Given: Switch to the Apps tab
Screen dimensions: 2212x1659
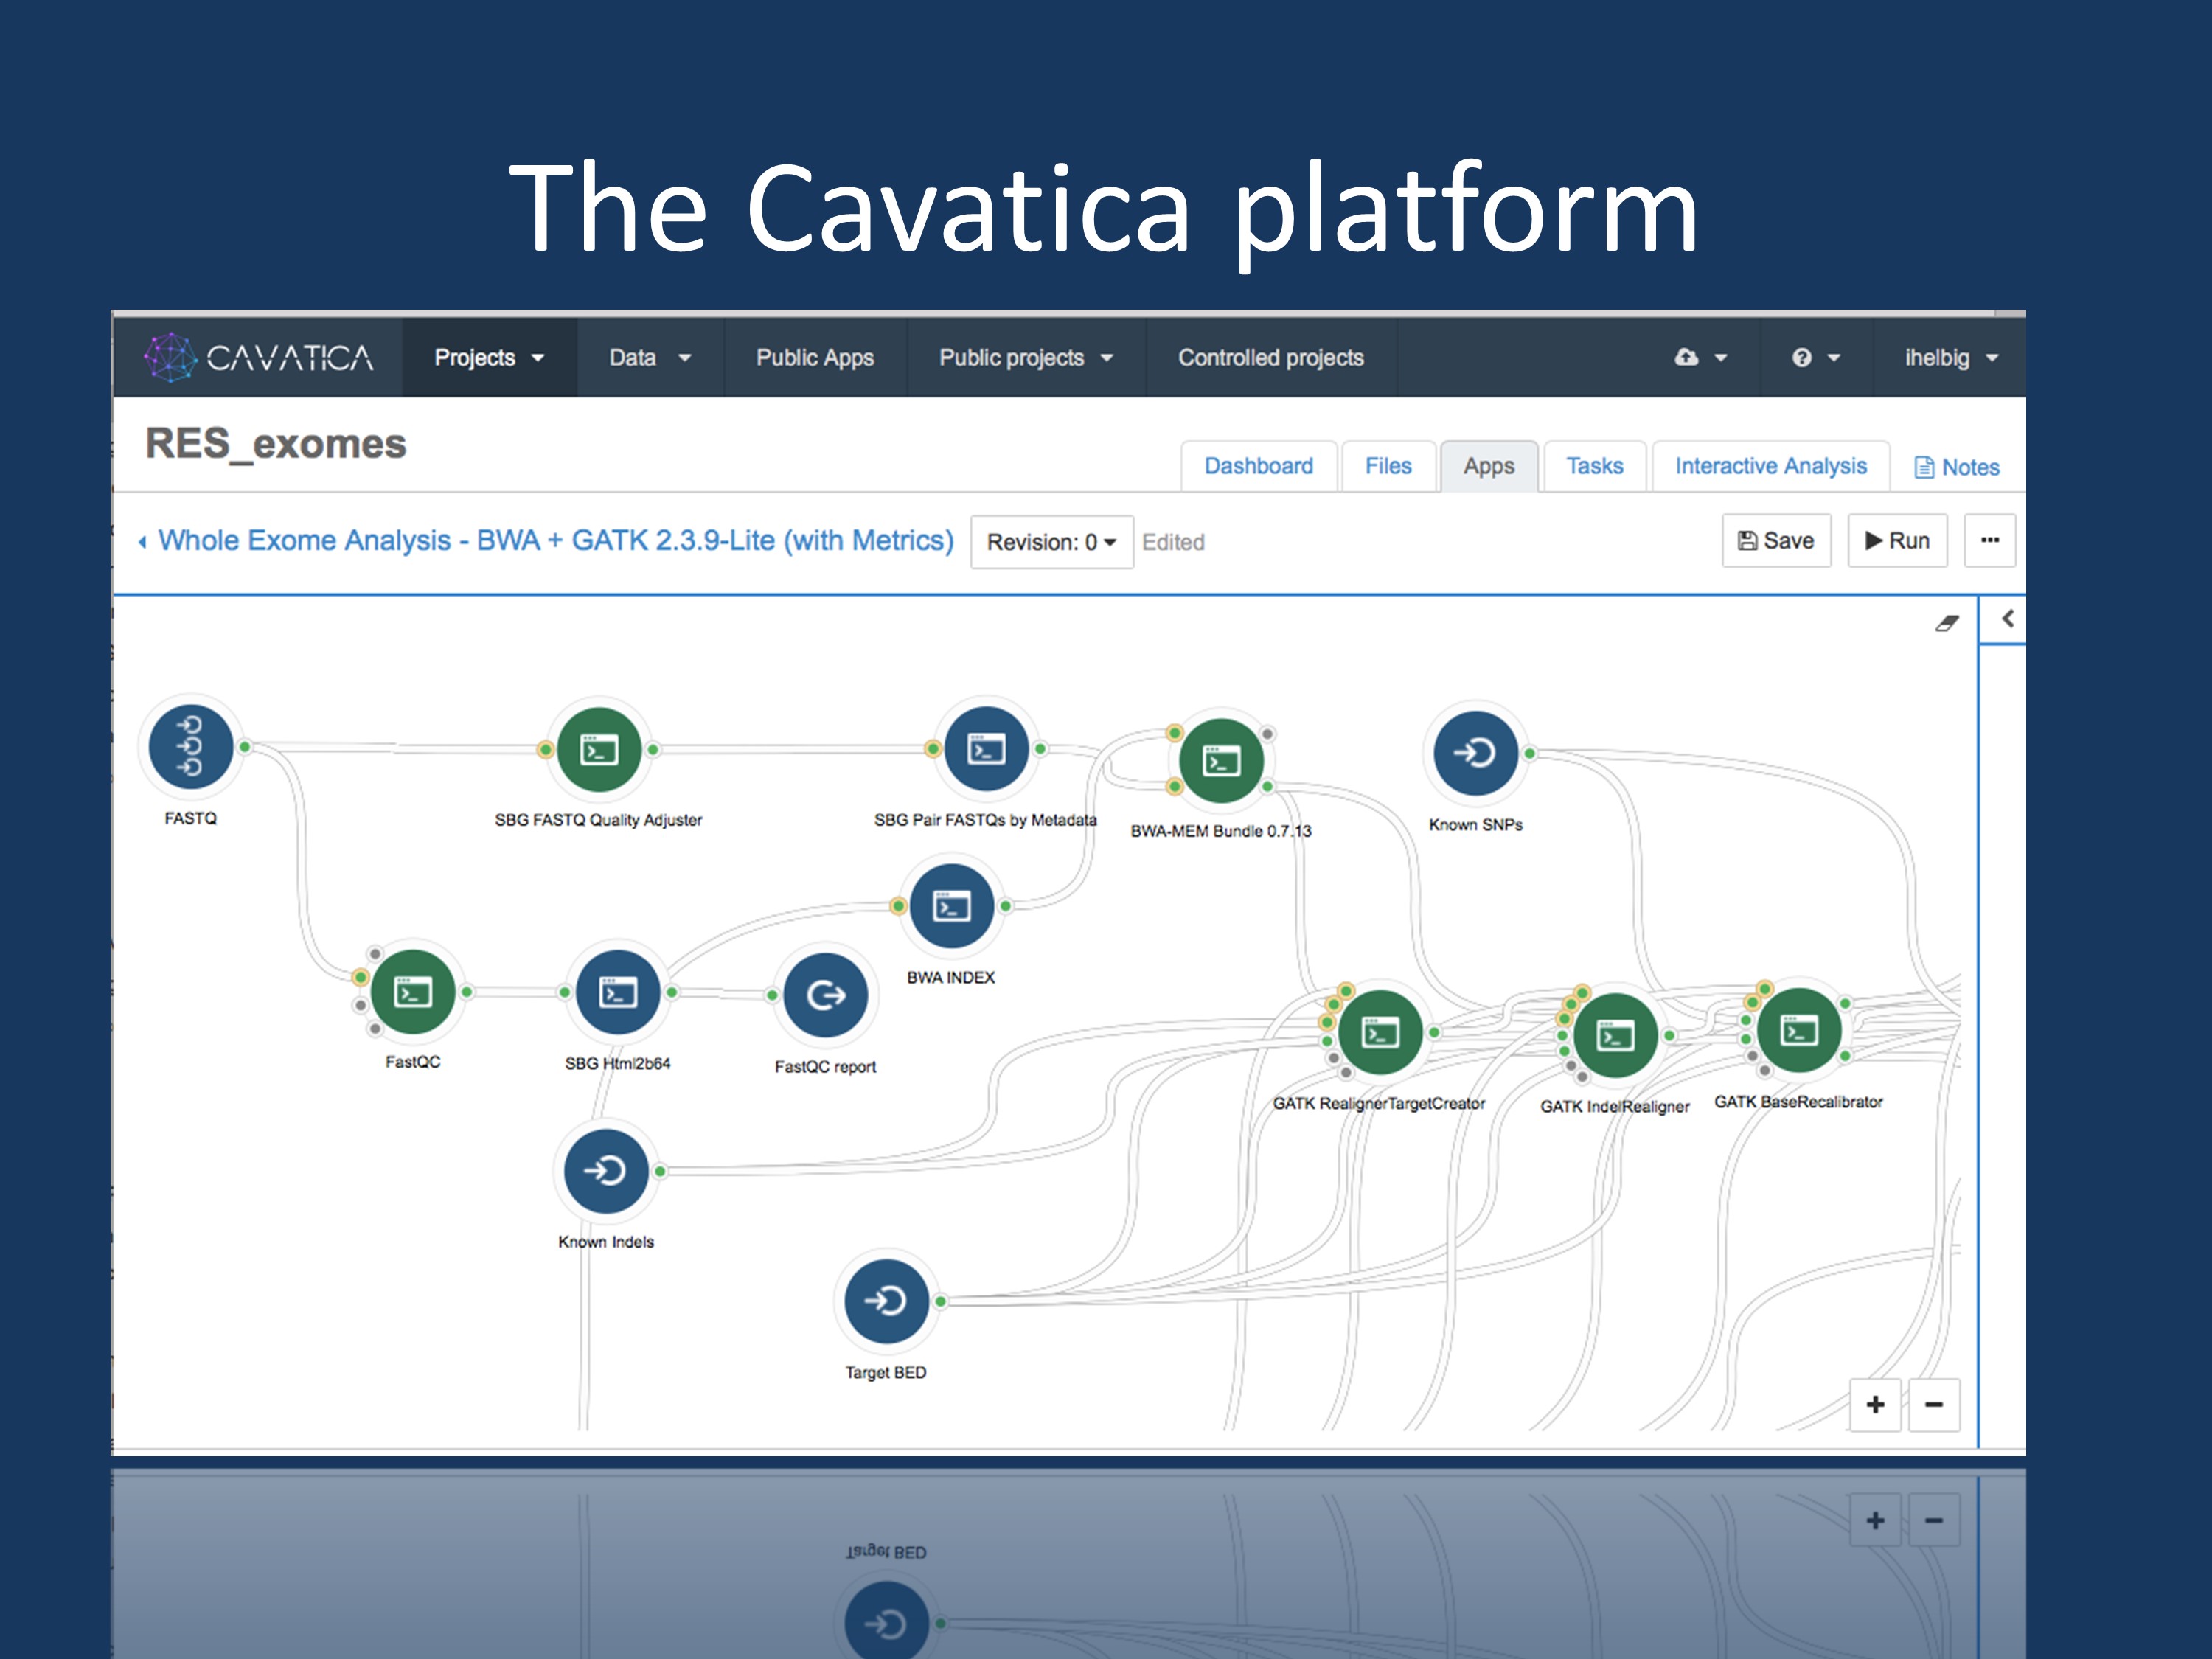Looking at the screenshot, I should (x=1488, y=466).
